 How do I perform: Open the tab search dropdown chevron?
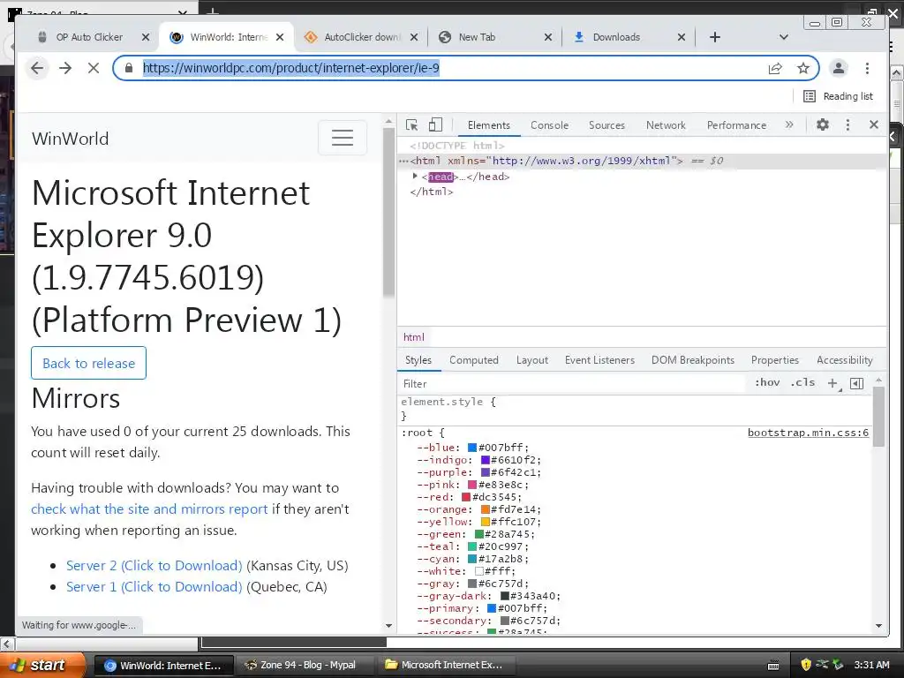784,37
